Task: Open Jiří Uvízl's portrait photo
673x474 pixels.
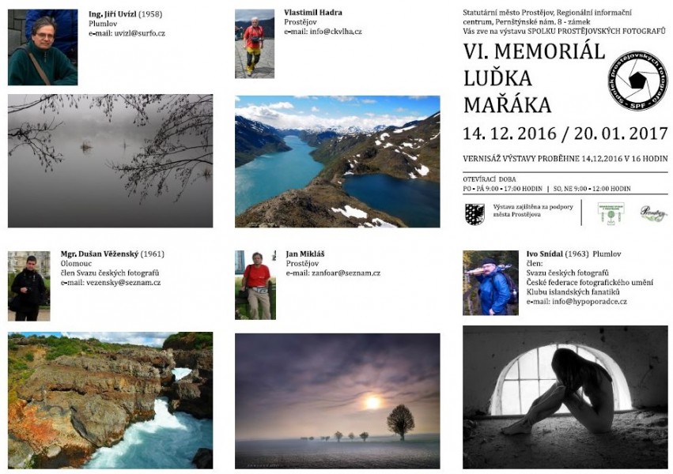Action: tap(43, 47)
